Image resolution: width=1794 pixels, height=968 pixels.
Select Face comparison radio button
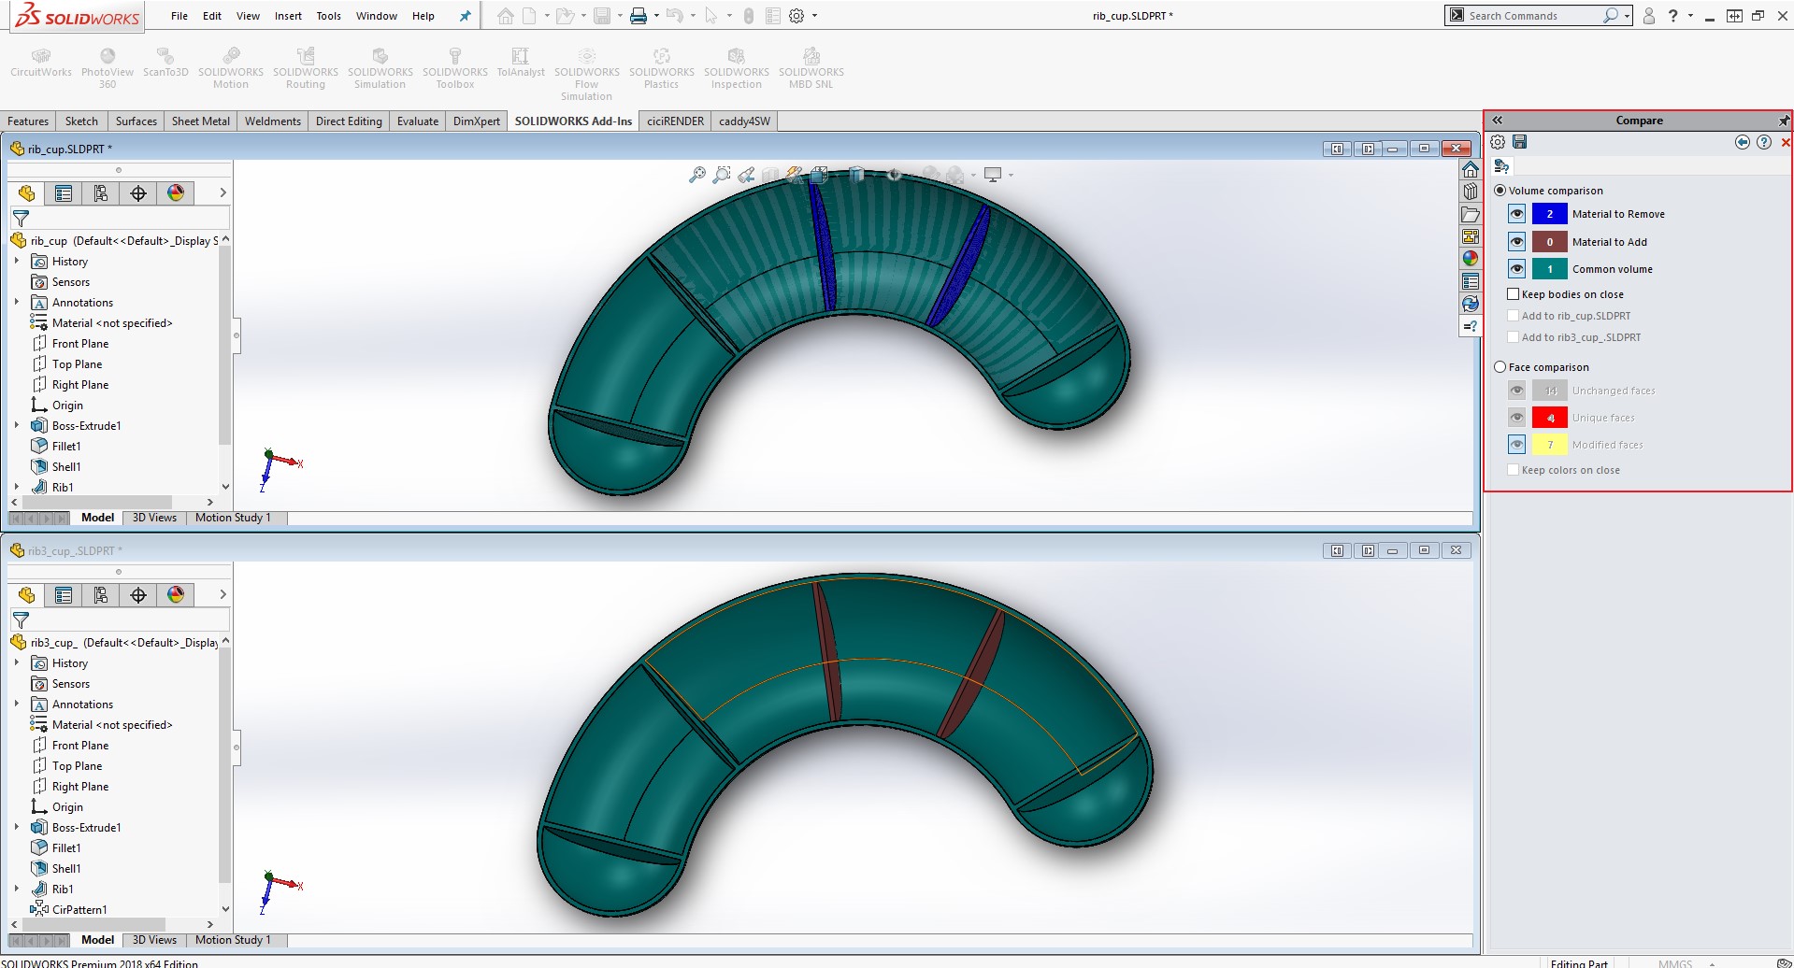tap(1500, 367)
